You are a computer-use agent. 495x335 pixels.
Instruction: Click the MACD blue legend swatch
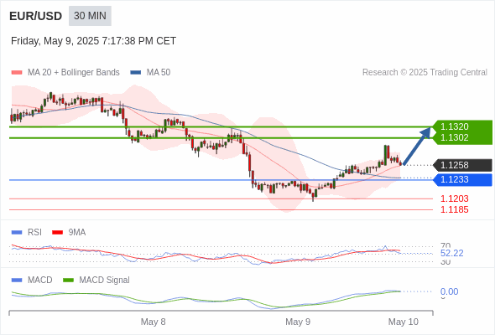coord(17,281)
